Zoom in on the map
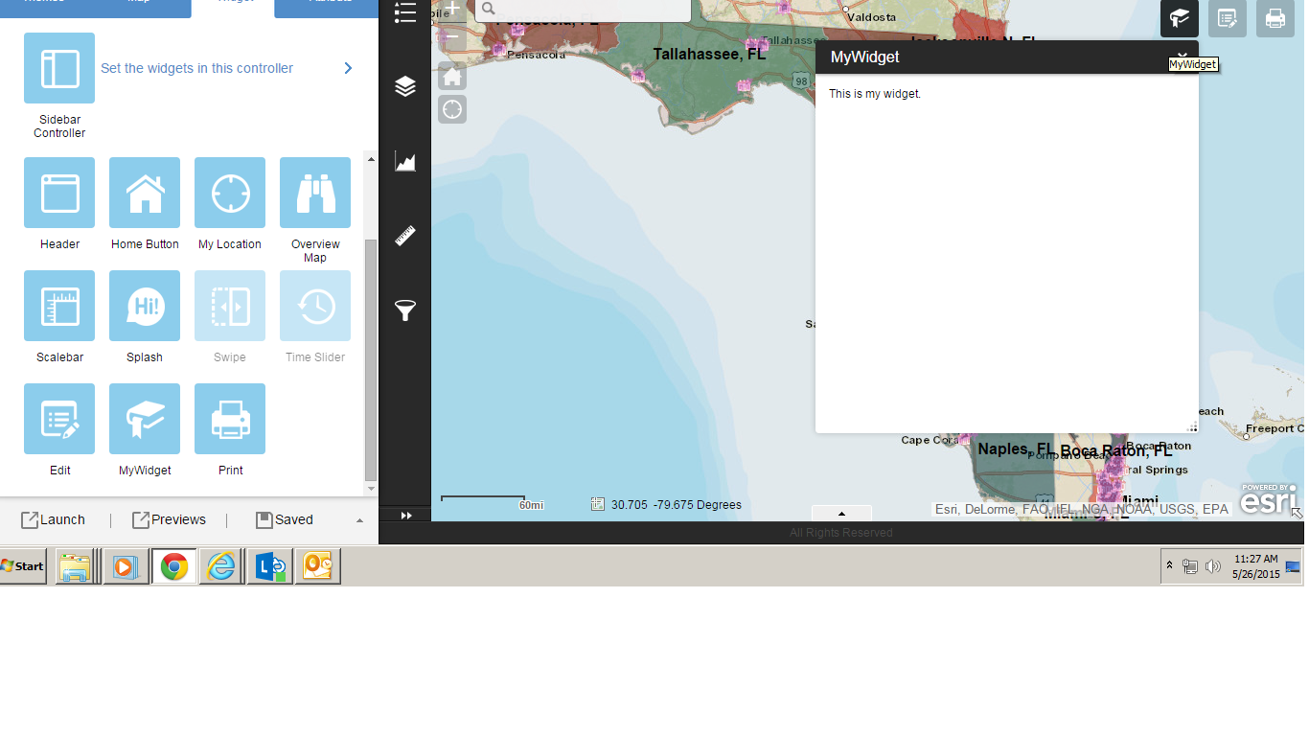 coord(452,11)
